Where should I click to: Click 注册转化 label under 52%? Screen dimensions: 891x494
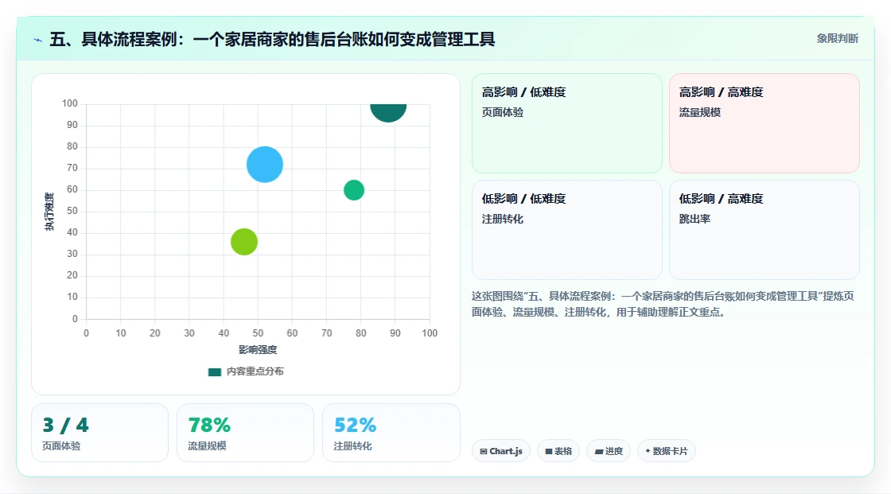353,446
